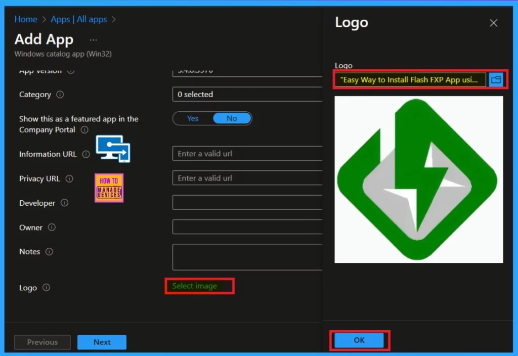
Task: Focus the Owner input field
Action: pos(247,227)
